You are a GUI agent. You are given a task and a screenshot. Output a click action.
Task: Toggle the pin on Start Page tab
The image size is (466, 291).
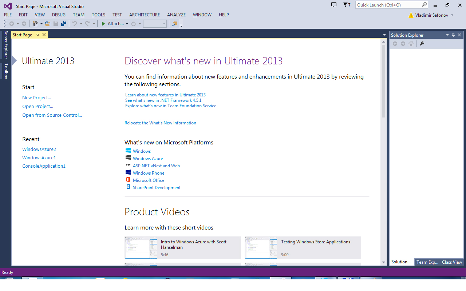37,35
